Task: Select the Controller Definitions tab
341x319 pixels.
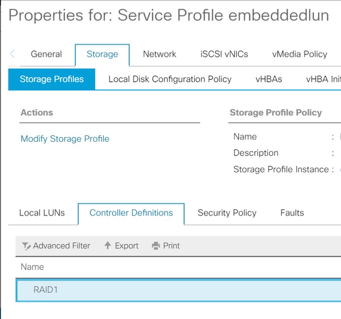Action: [x=131, y=213]
